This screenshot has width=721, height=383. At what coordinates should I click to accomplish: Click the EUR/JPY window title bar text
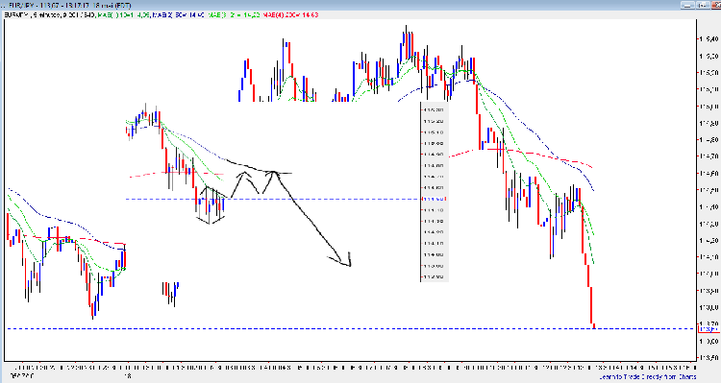[x=70, y=6]
